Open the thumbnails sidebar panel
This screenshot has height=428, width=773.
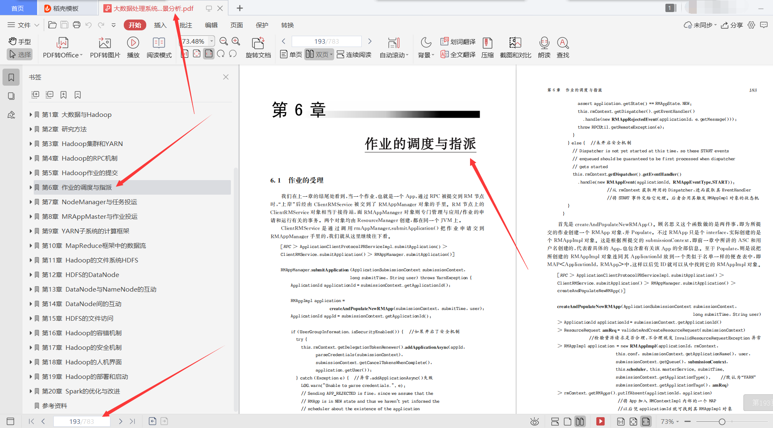click(11, 96)
